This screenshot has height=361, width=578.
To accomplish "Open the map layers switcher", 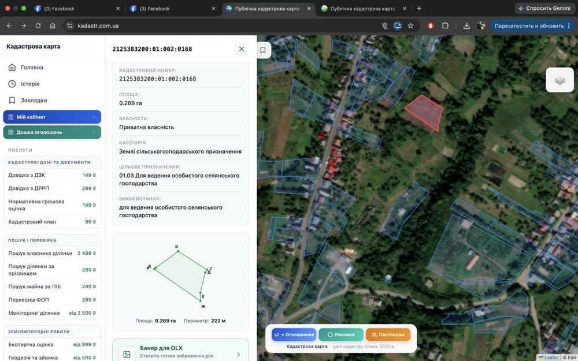I will point(560,80).
